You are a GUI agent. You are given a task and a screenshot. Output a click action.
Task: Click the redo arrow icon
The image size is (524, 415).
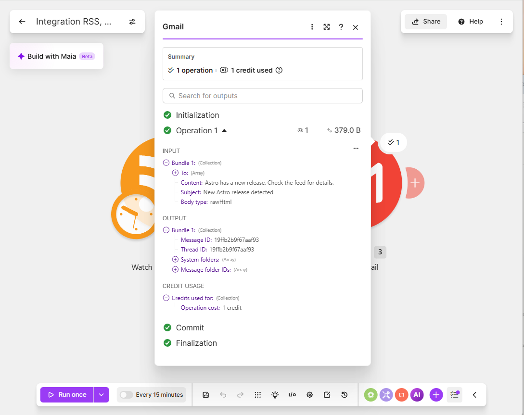coord(240,395)
